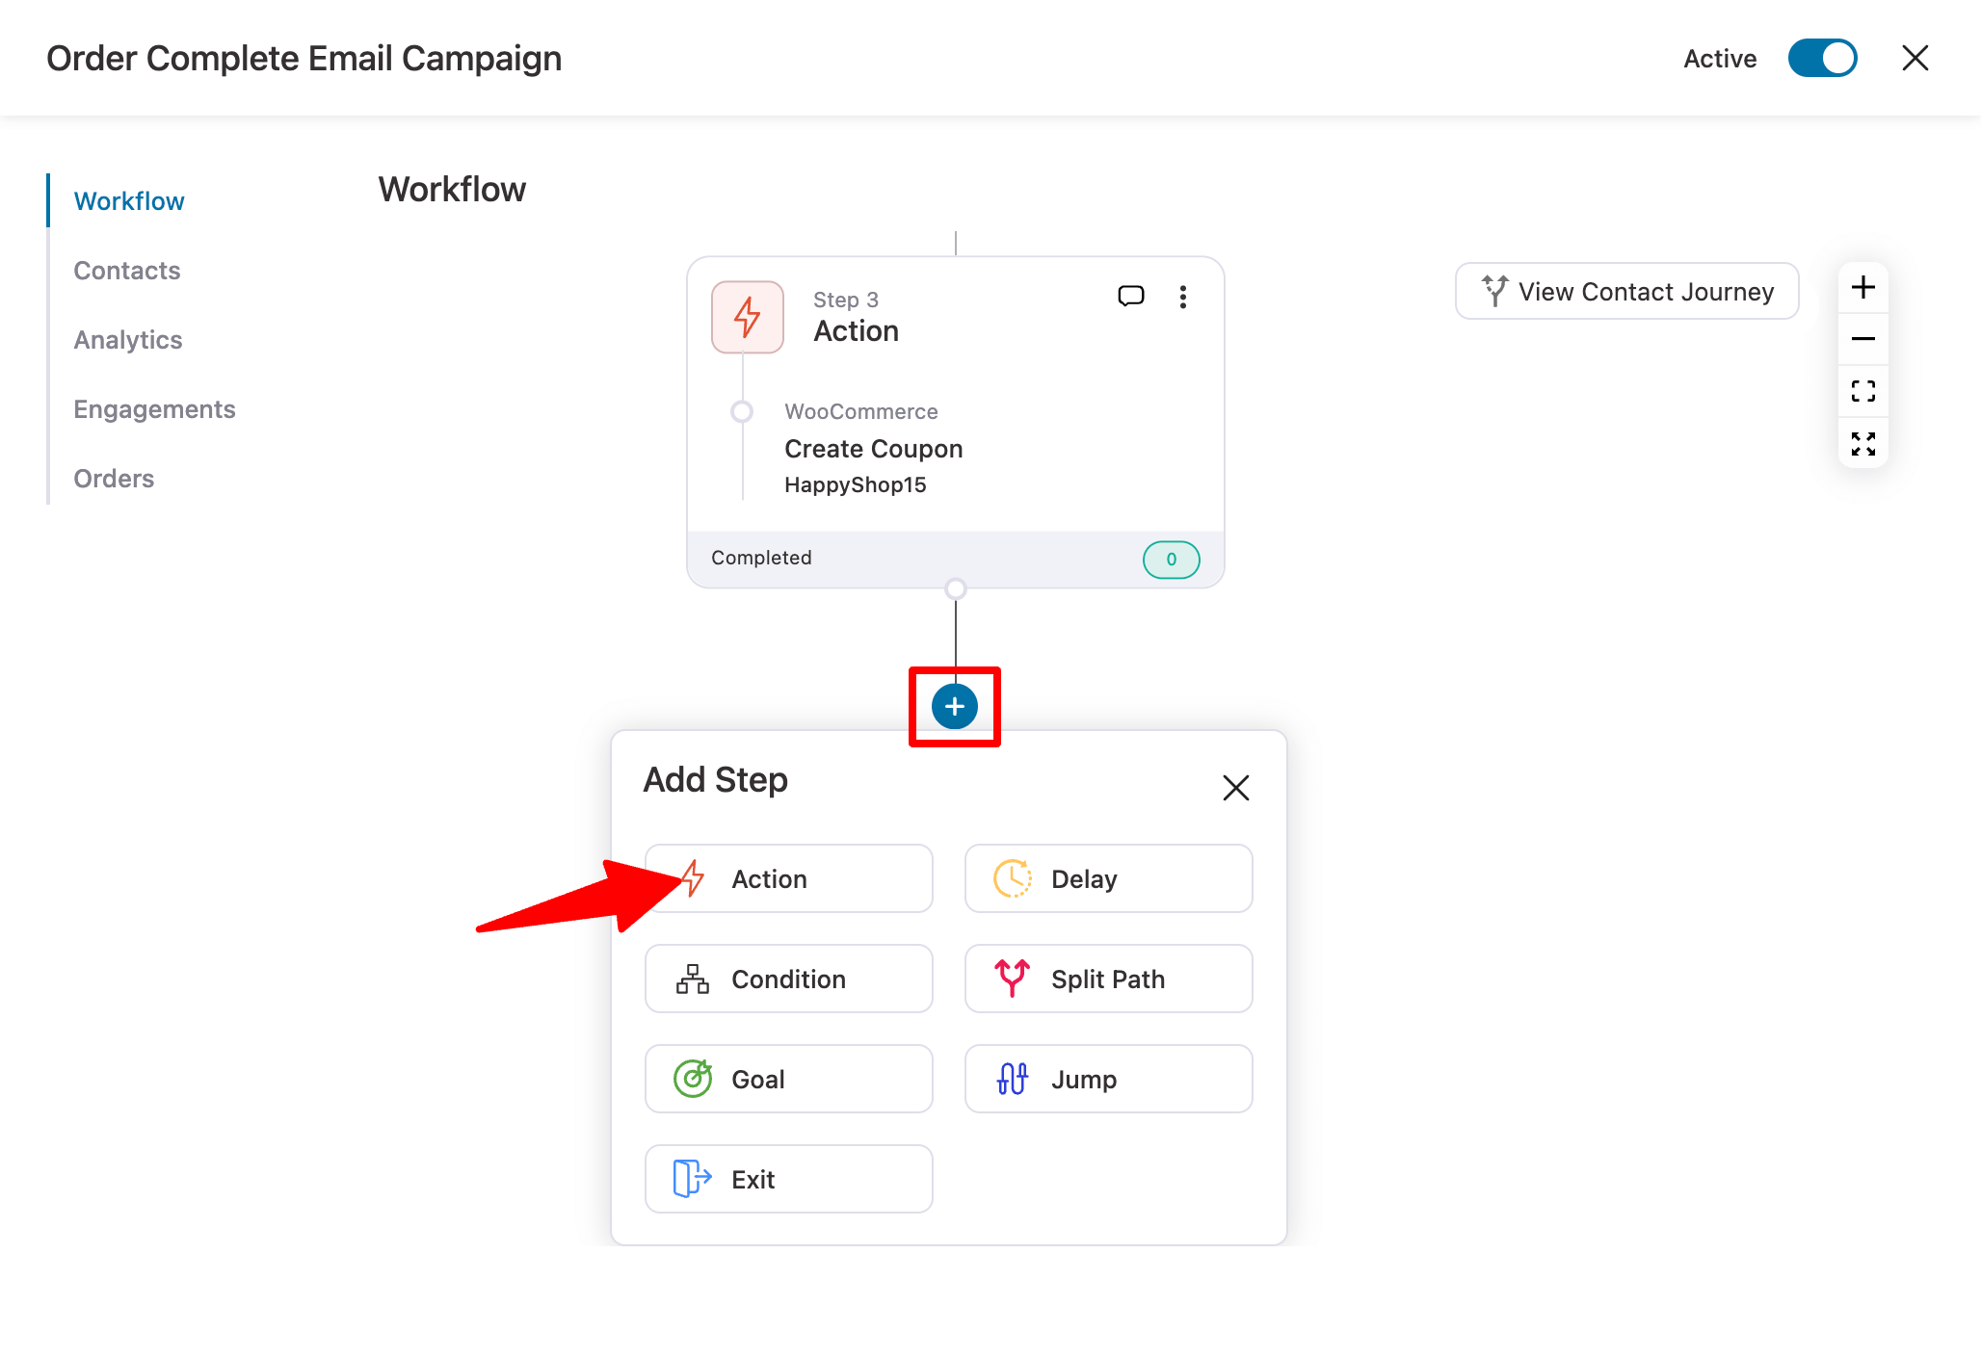Close the Add Step dialog
Screen dimensions: 1981x1358
1236,788
